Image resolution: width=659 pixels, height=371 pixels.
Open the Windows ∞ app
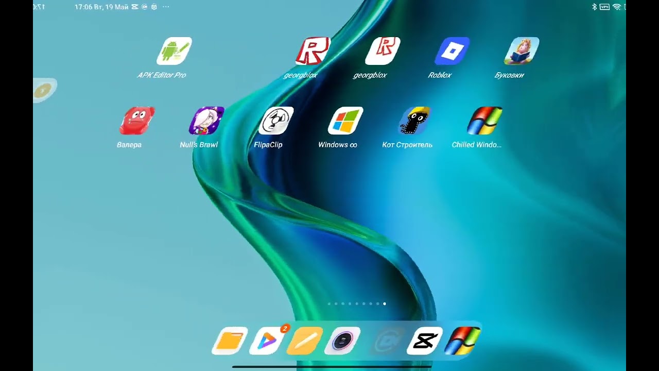tap(345, 121)
